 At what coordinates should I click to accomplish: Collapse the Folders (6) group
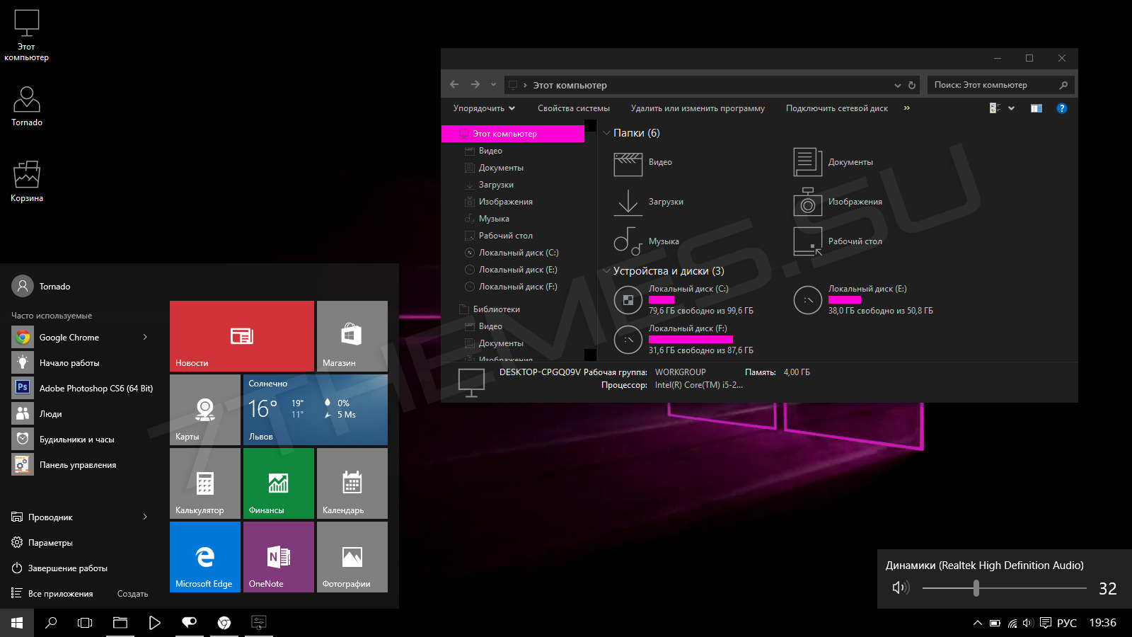point(606,133)
